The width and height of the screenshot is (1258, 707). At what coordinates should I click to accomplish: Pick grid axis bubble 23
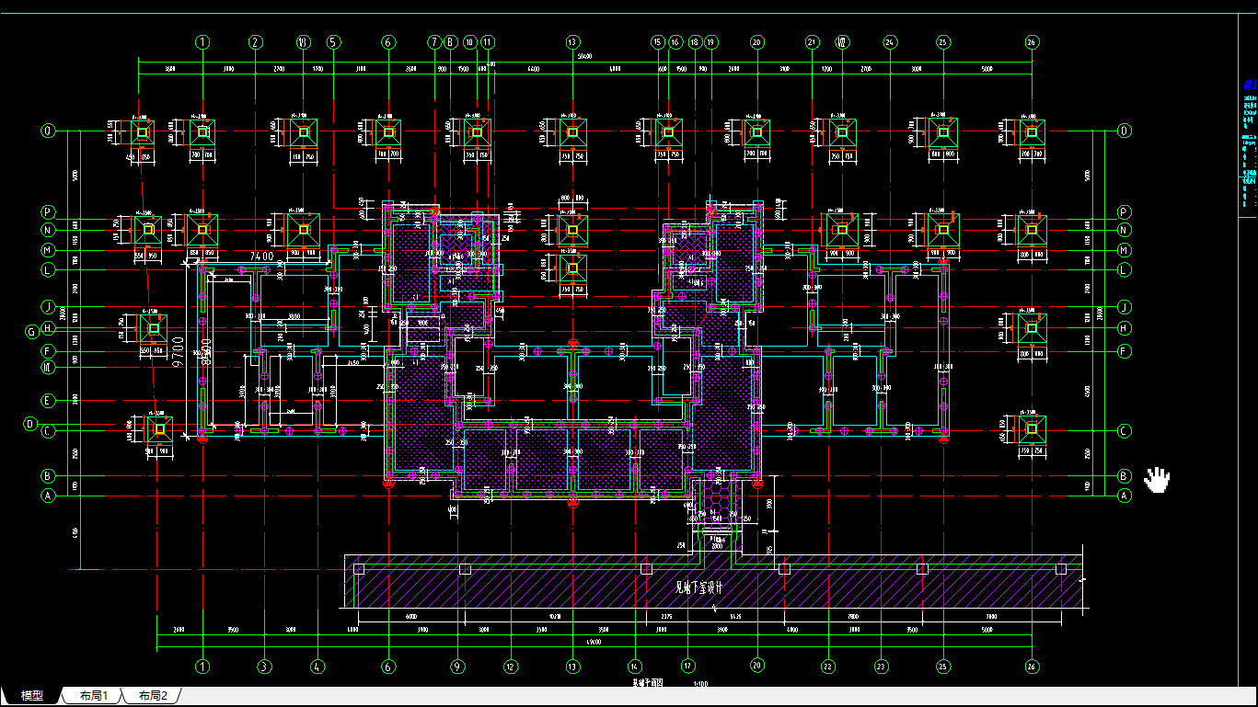pos(881,667)
